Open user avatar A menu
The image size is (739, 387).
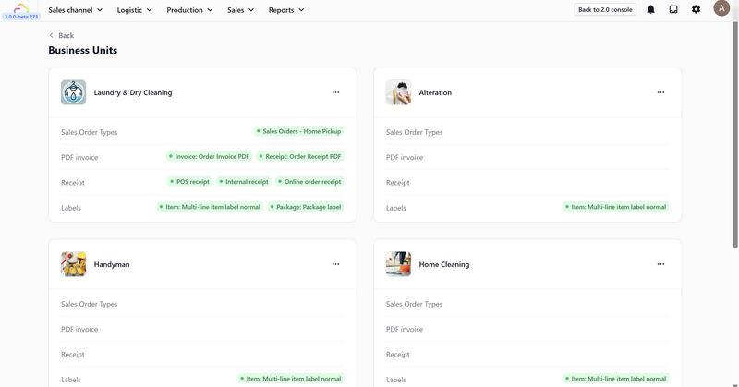[721, 8]
